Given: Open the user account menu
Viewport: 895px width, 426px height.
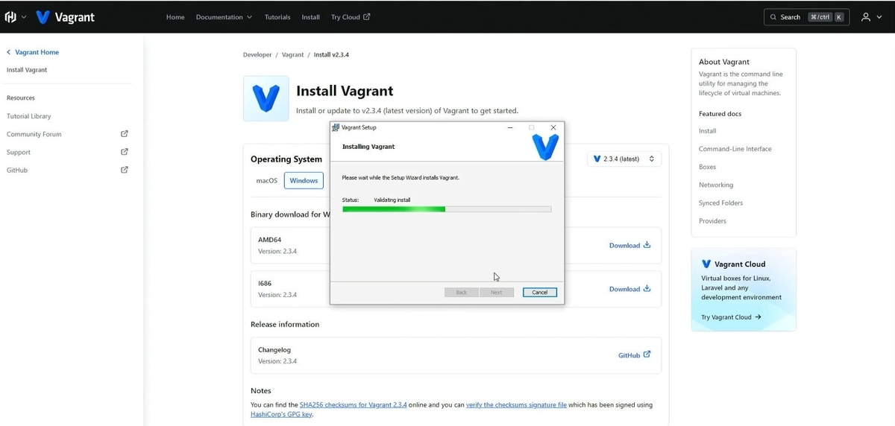Looking at the screenshot, I should (x=870, y=17).
